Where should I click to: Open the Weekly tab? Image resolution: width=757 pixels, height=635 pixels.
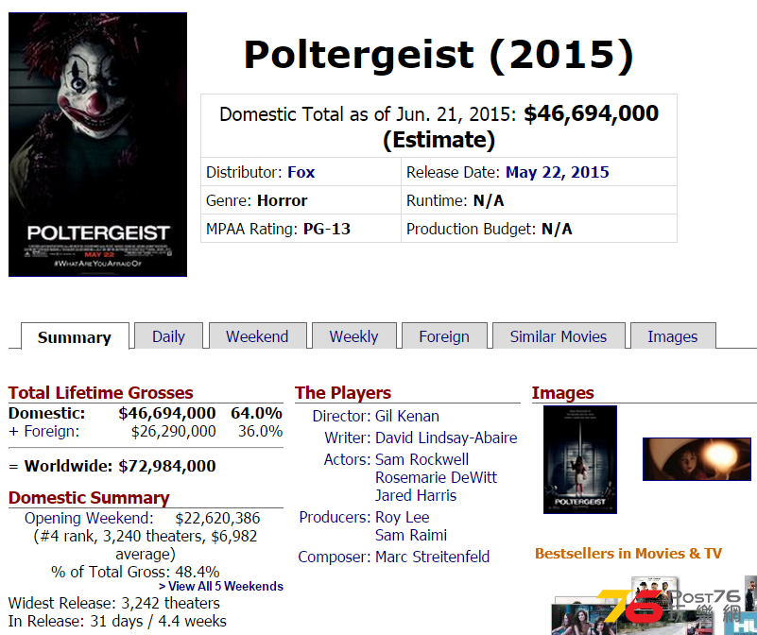coord(353,336)
